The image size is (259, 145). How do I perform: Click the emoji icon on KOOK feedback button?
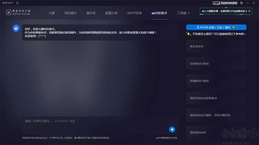tap(234, 27)
